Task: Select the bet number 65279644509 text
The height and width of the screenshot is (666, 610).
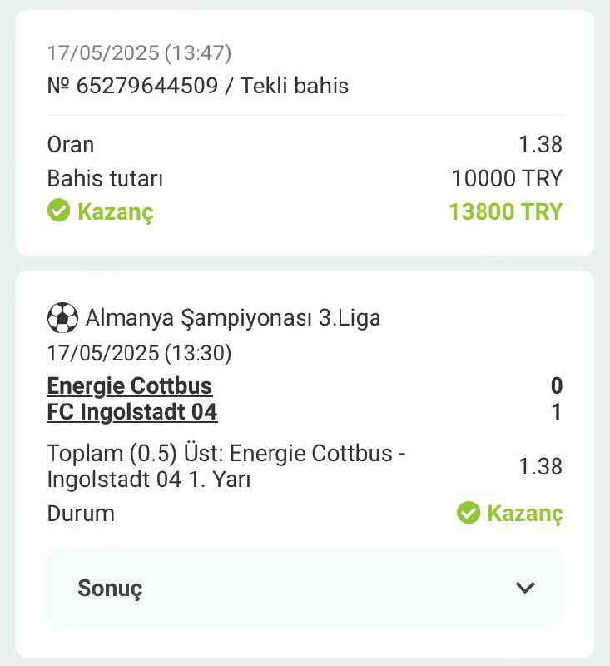Action: click(146, 86)
